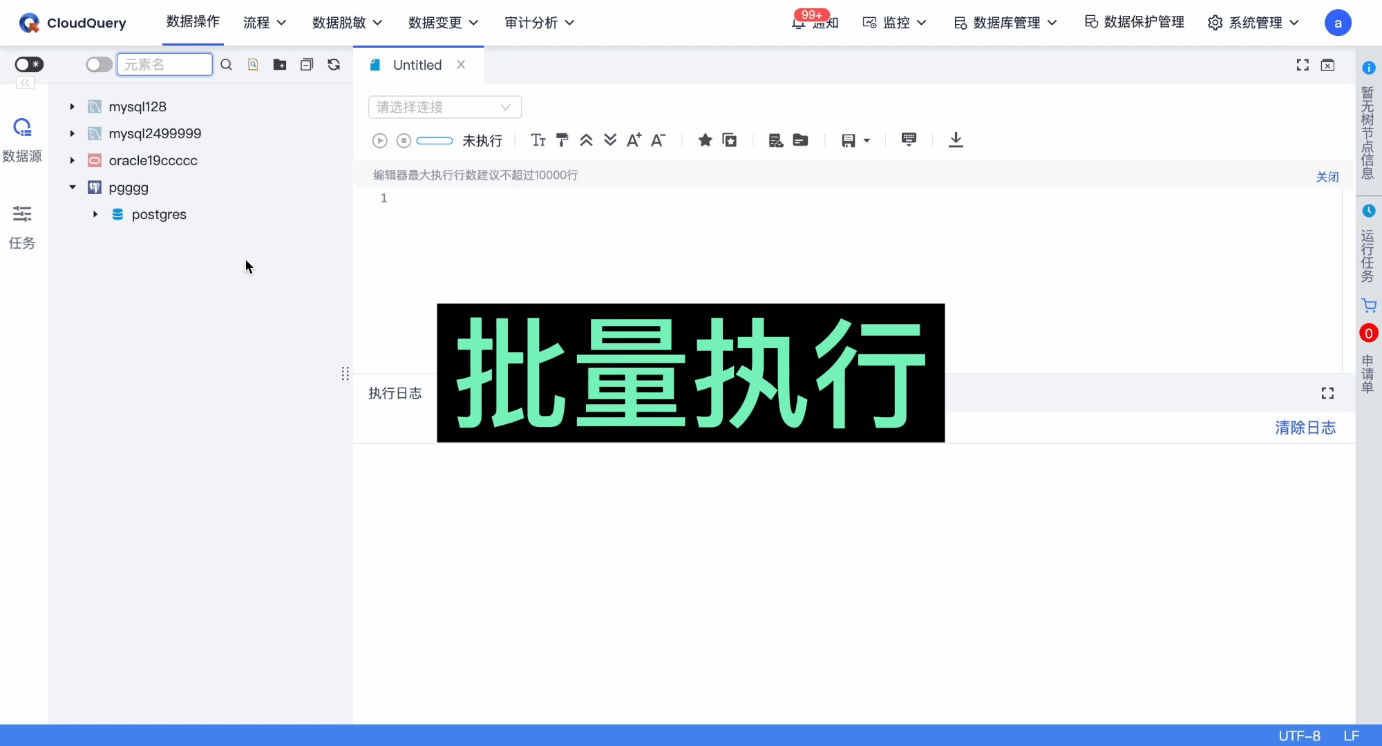Select the format brush icon in toolbar
Viewport: 1382px width, 746px height.
coord(562,140)
